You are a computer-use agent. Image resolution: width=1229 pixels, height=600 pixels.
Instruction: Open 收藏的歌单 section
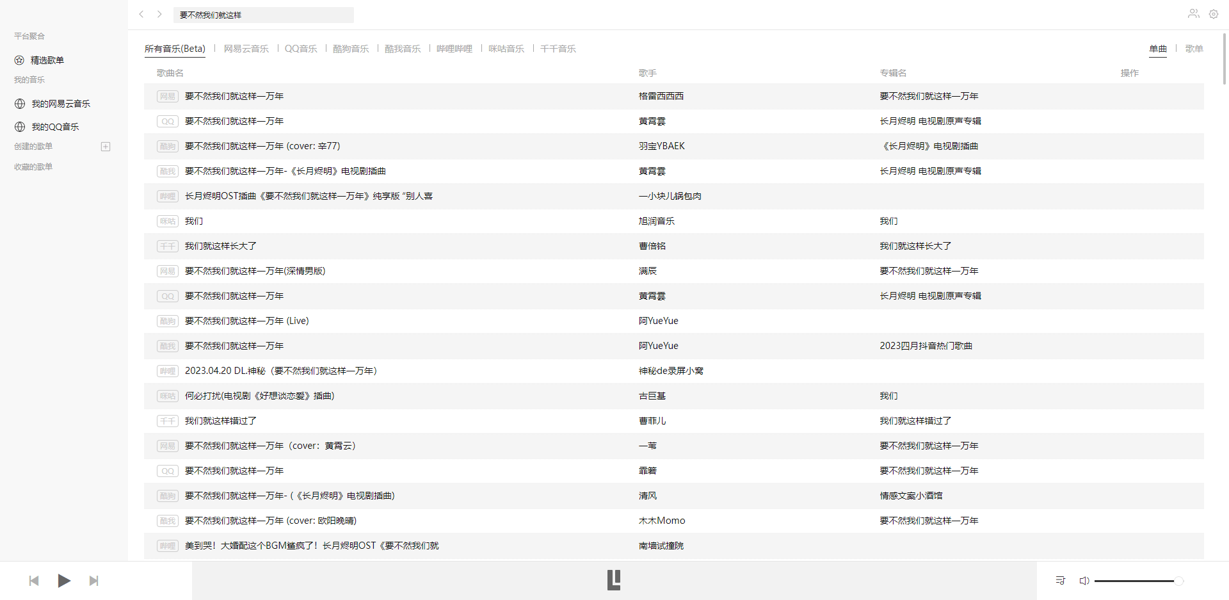(x=33, y=166)
